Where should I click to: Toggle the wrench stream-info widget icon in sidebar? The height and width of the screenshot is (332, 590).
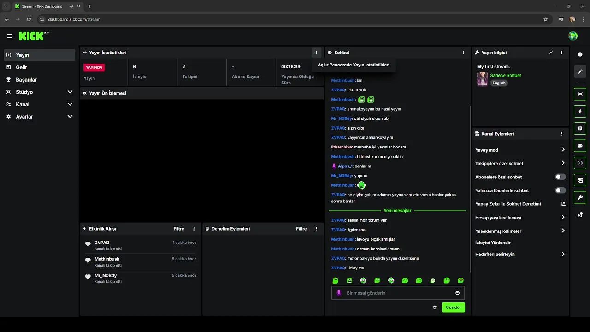tap(580, 197)
